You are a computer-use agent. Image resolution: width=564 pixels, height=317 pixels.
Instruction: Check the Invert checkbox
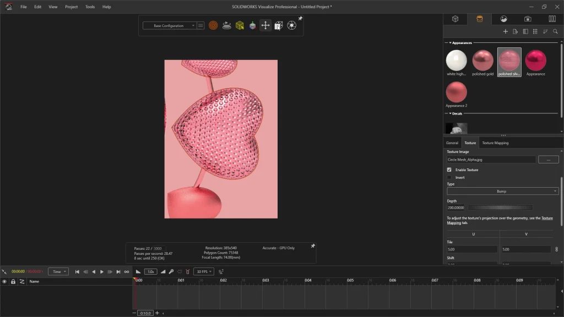pyautogui.click(x=449, y=178)
